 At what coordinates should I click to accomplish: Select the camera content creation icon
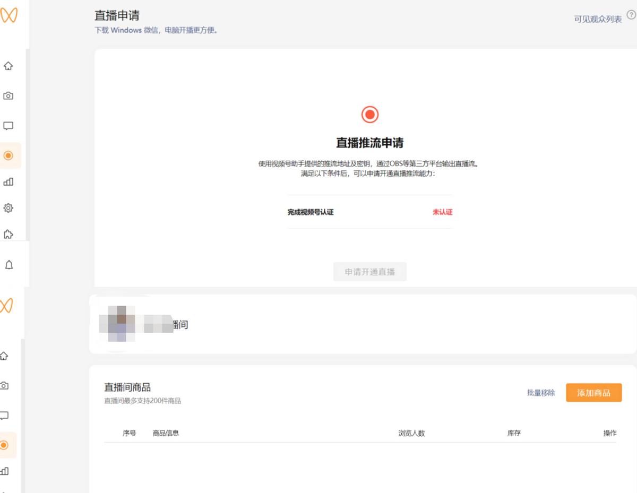pos(7,96)
